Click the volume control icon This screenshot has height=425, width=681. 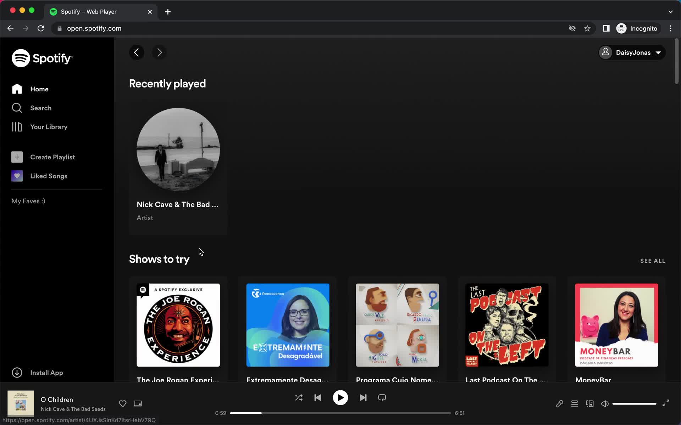[x=604, y=403]
